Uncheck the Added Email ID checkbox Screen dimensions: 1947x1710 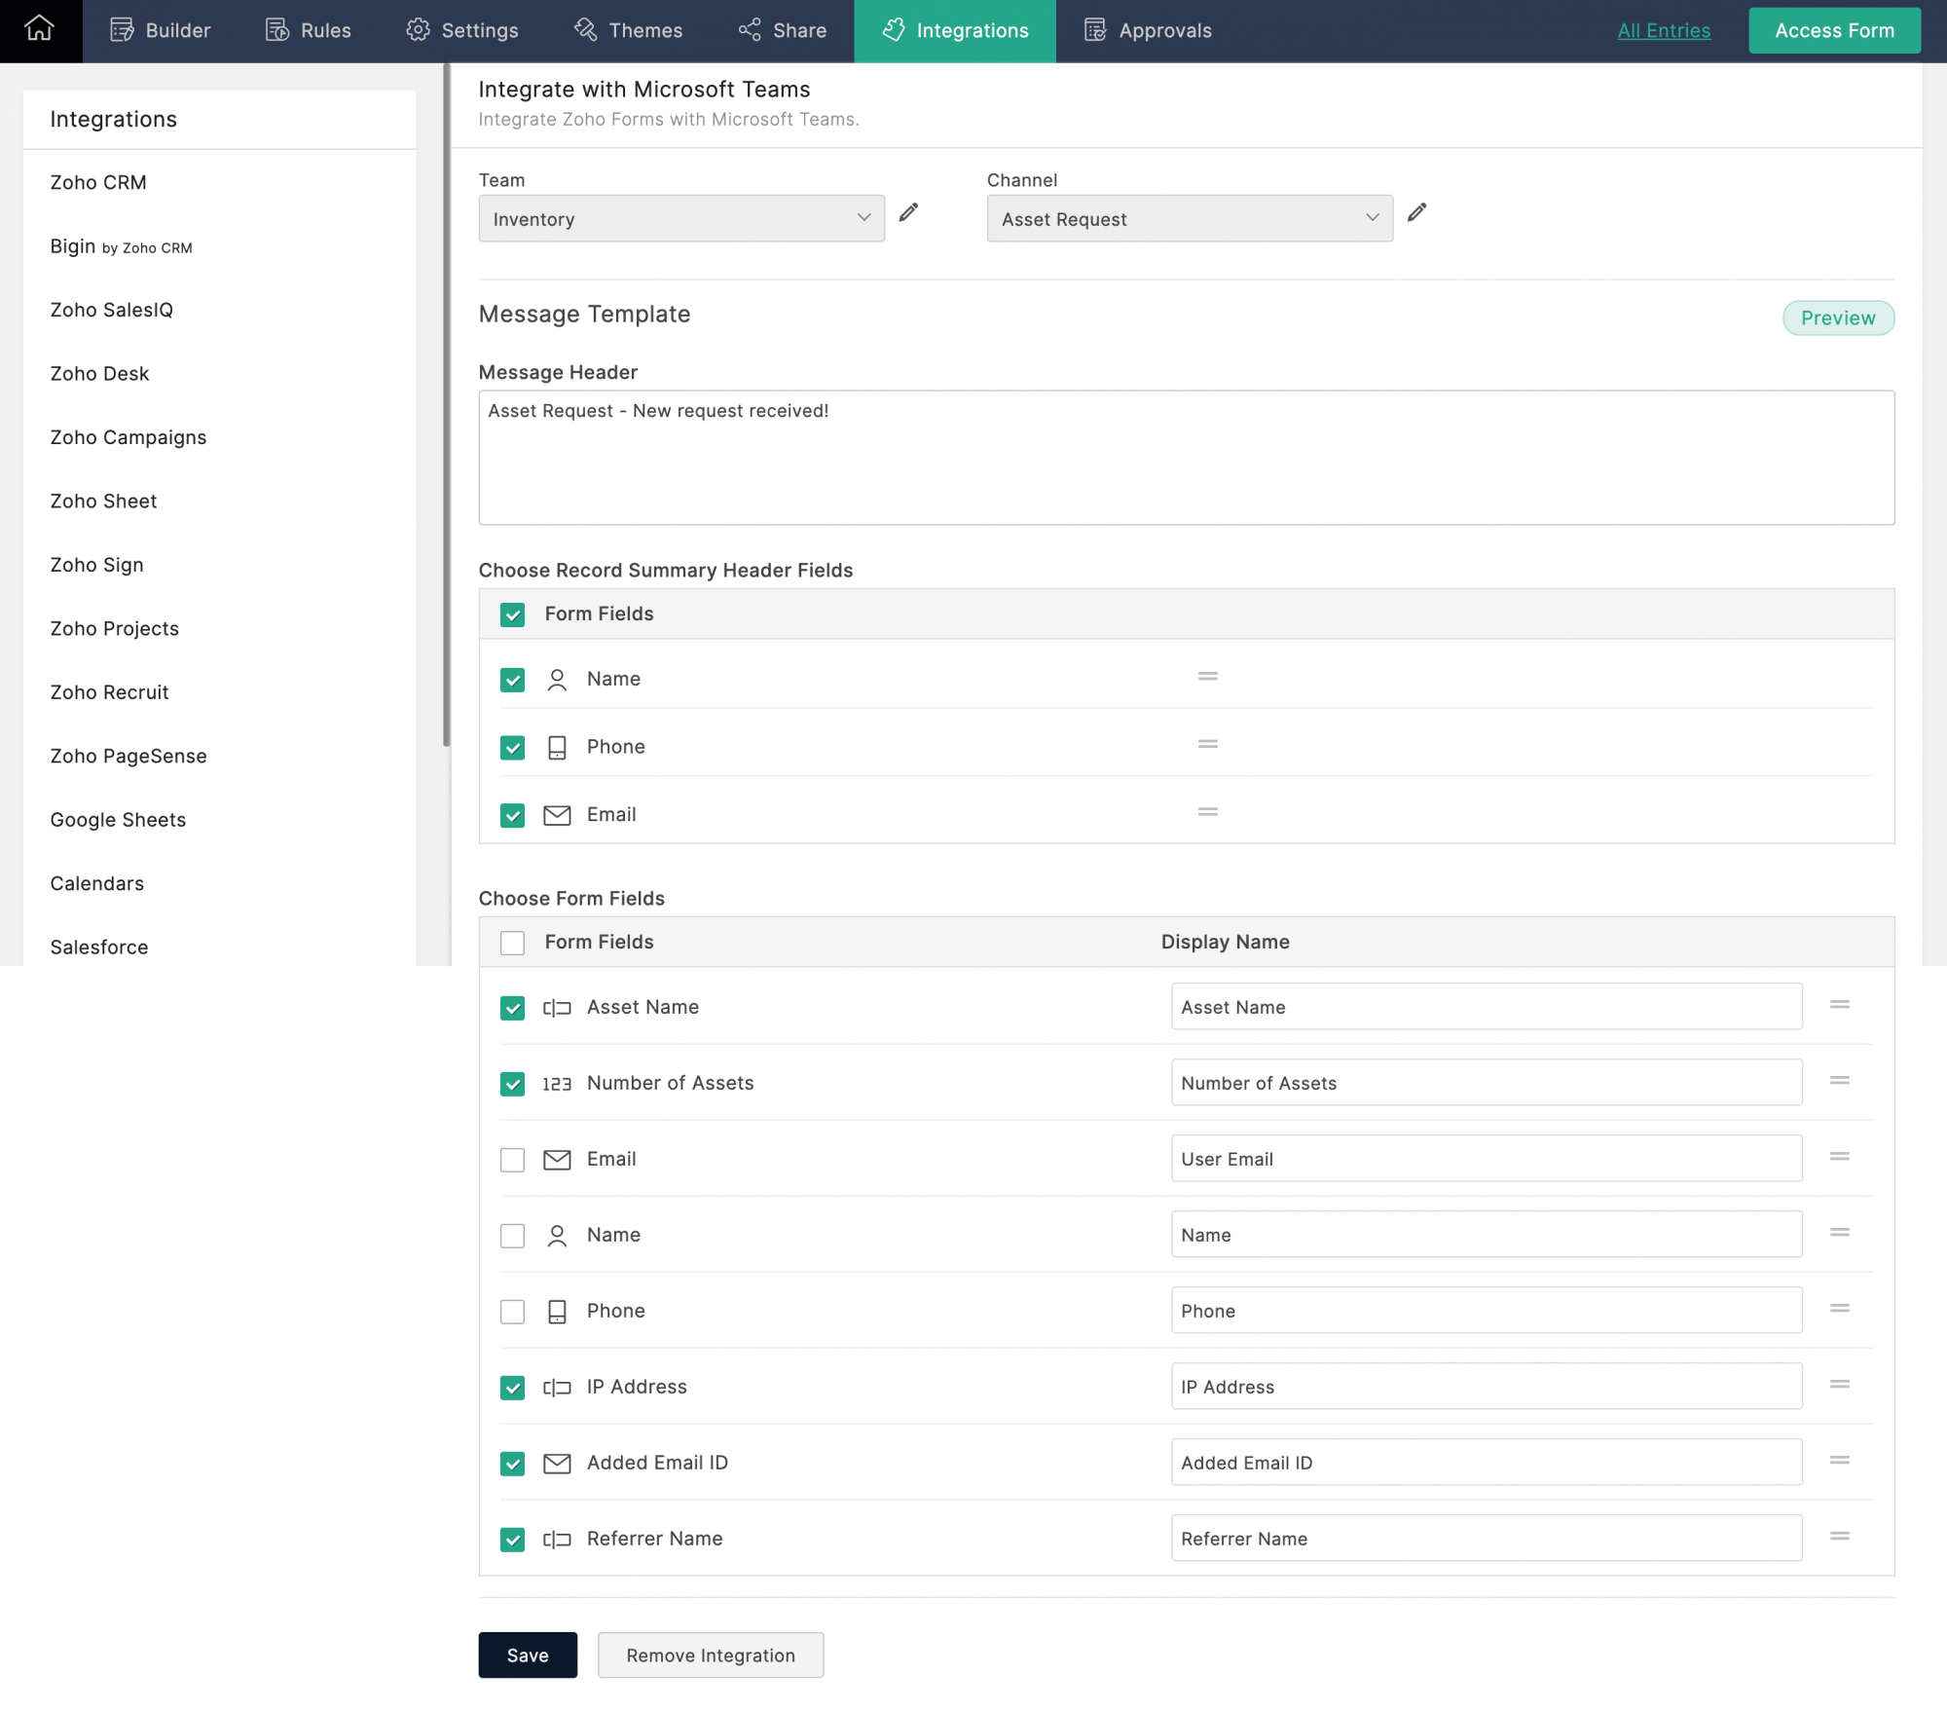(x=512, y=1464)
